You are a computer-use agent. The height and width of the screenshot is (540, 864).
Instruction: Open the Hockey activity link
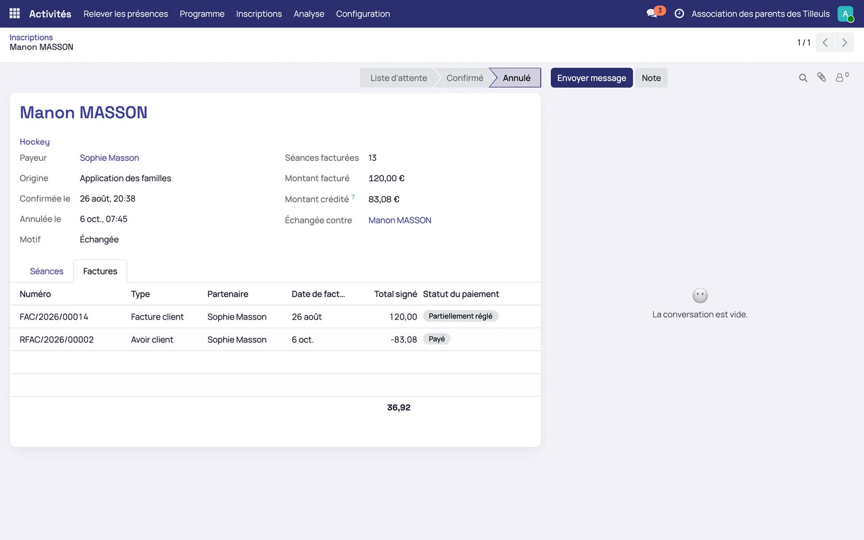click(x=35, y=141)
